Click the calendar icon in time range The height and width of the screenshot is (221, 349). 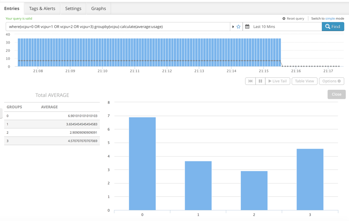[x=247, y=27]
